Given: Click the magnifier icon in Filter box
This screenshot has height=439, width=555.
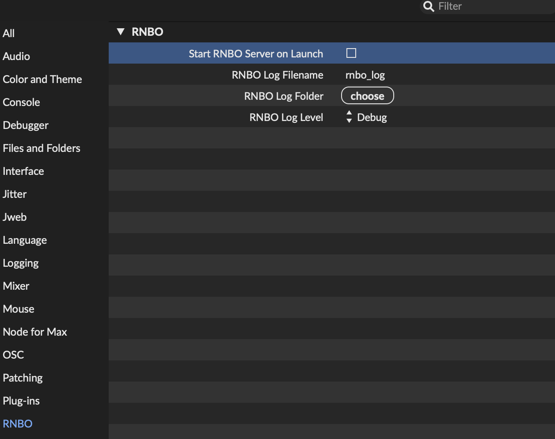Looking at the screenshot, I should (x=429, y=6).
